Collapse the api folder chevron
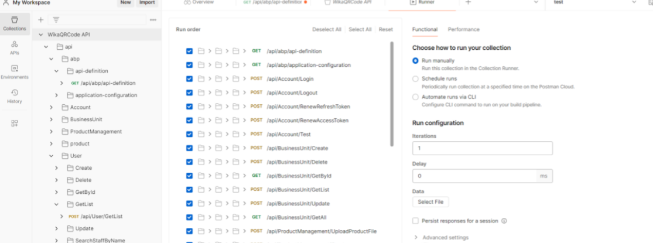This screenshot has width=653, height=243. pyautogui.click(x=46, y=47)
